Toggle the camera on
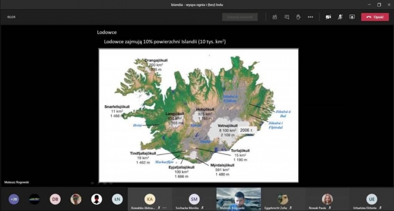 point(328,17)
